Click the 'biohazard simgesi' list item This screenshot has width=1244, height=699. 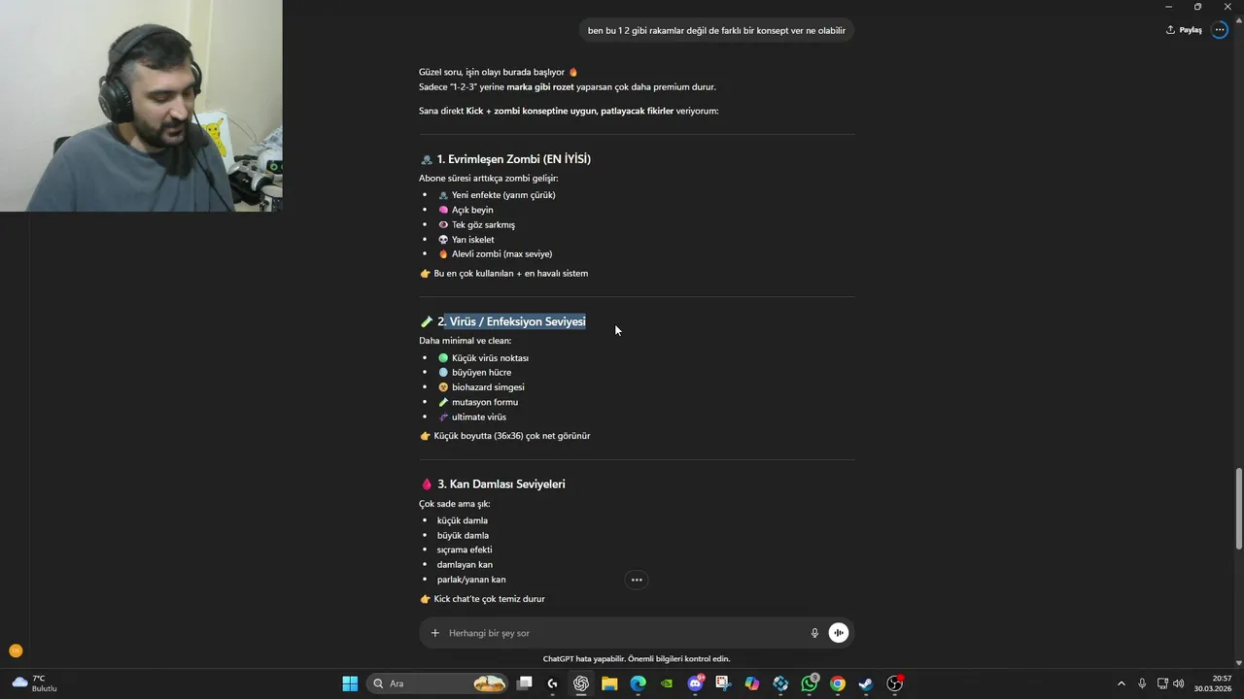[488, 387]
